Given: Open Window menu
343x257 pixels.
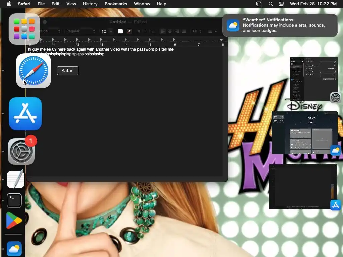Looking at the screenshot, I should point(142,4).
